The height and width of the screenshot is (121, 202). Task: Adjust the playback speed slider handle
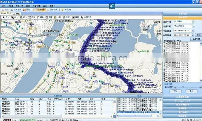[x=183, y=87]
